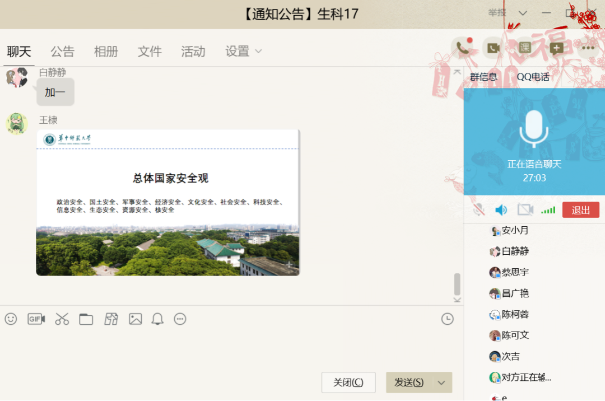Toggle the camera video icon
The width and height of the screenshot is (605, 401).
(x=525, y=210)
